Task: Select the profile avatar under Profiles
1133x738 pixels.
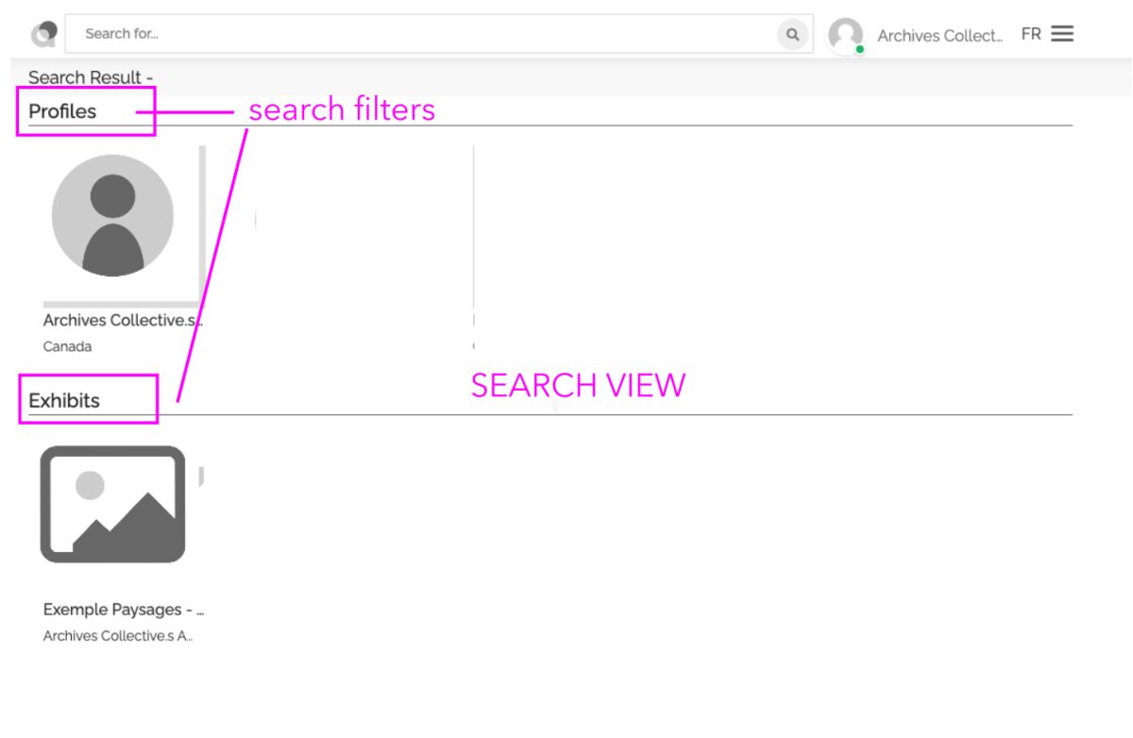Action: tap(112, 216)
